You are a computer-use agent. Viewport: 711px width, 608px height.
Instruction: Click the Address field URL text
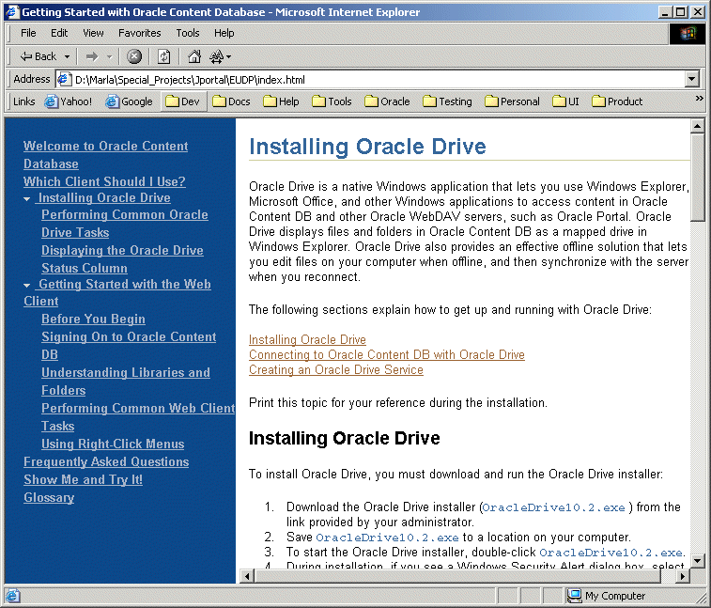click(190, 80)
